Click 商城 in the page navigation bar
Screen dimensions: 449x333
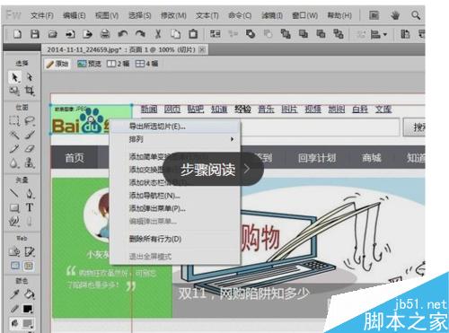371,158
